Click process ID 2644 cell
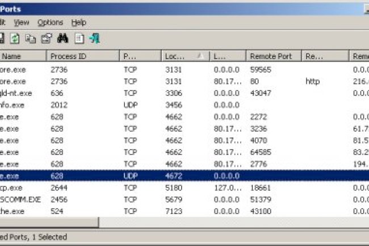 point(59,188)
